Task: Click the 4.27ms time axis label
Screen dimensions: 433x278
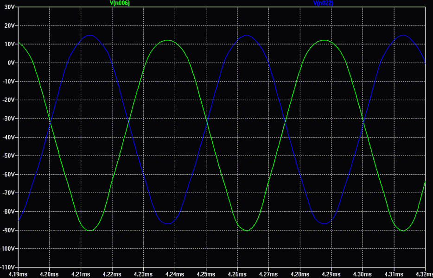Action: [x=268, y=275]
